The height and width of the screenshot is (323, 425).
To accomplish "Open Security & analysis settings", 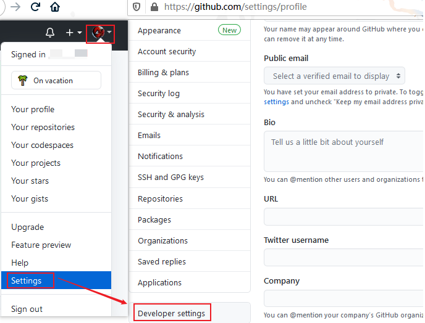I will pos(190,114).
